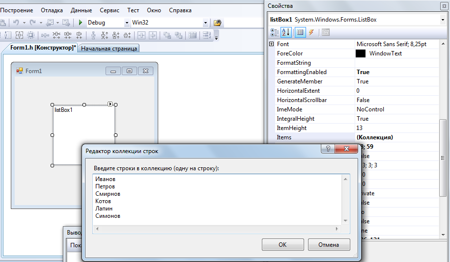Click the line Смирнов in editor
The width and height of the screenshot is (450, 262).
point(108,194)
